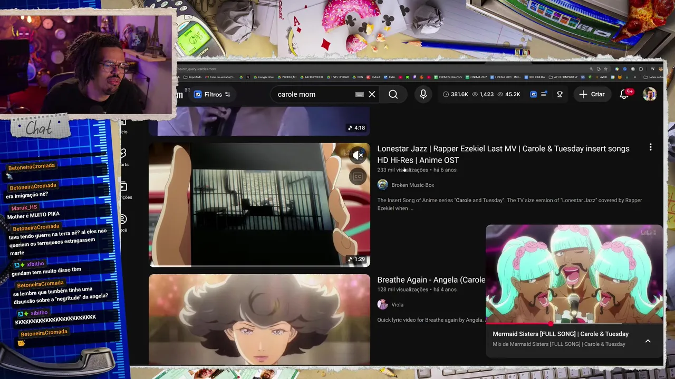Click the browser address bar URL
The image size is (675, 379).
197,69
